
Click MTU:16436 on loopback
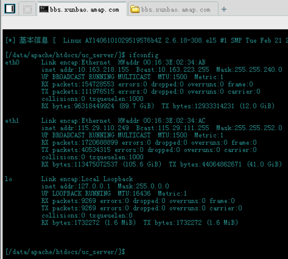(x=134, y=193)
